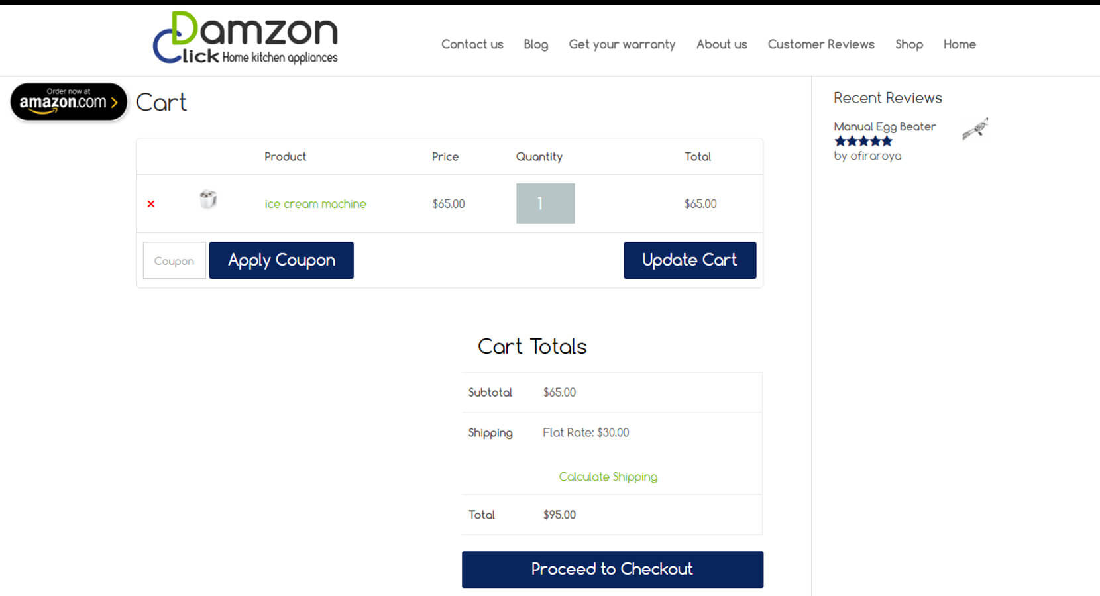Go to the Shop page
Image resolution: width=1100 pixels, height=596 pixels.
point(909,44)
